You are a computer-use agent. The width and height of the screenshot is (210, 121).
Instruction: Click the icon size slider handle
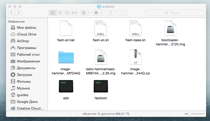click(190, 114)
